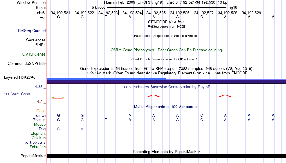Click the GENCODE V49lift37 track title
Image resolution: width=286 pixels, height=163 pixels.
166,22
